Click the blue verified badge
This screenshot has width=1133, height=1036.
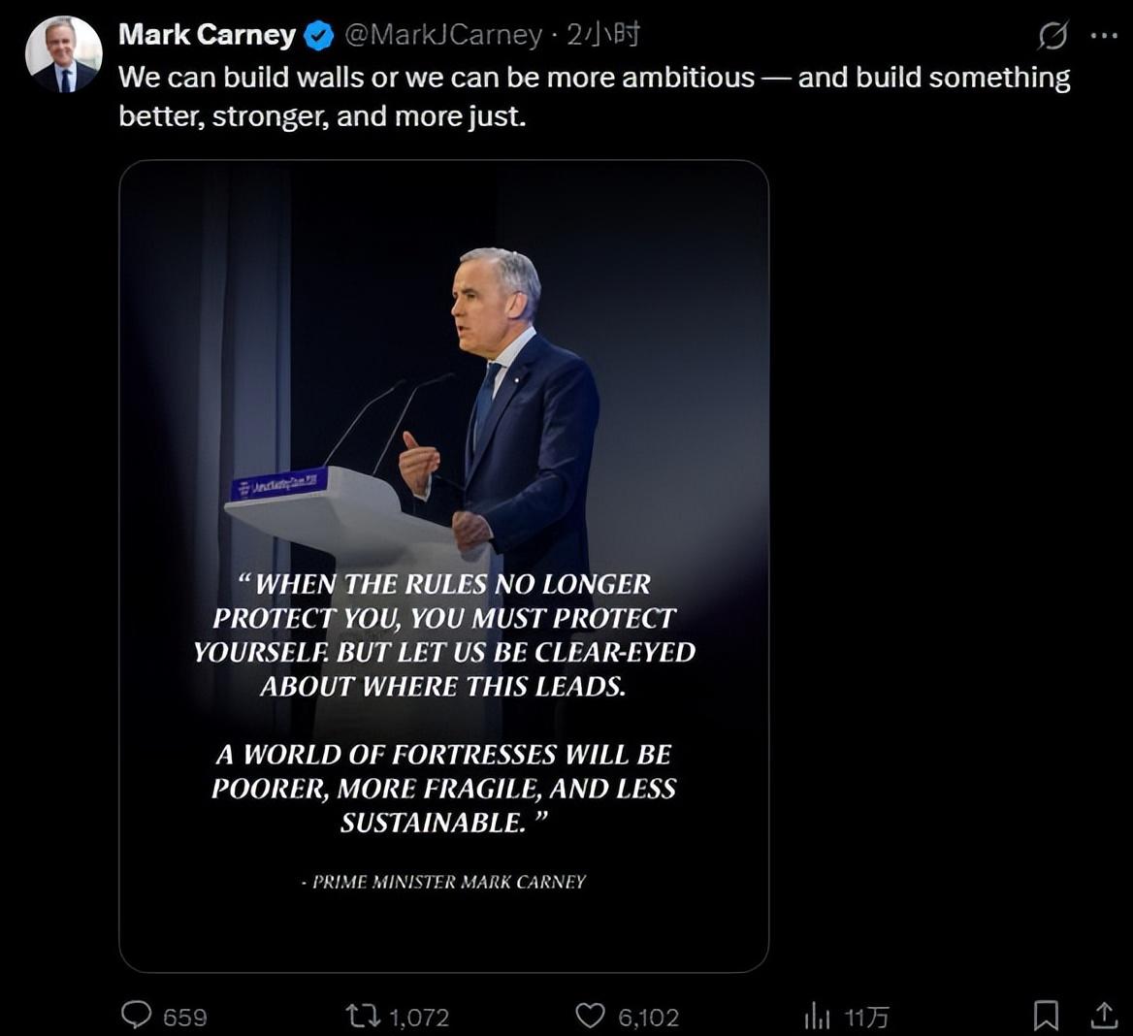click(x=319, y=37)
